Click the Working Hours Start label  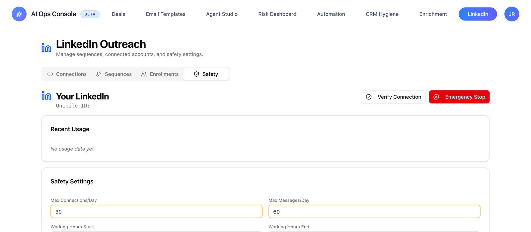pyautogui.click(x=72, y=227)
